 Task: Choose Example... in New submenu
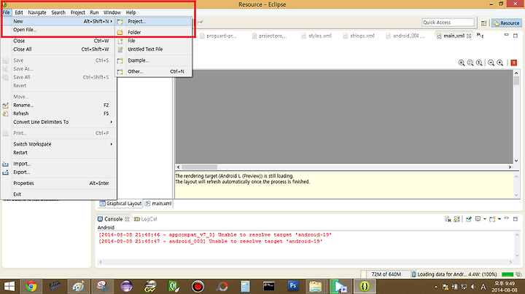click(154, 60)
